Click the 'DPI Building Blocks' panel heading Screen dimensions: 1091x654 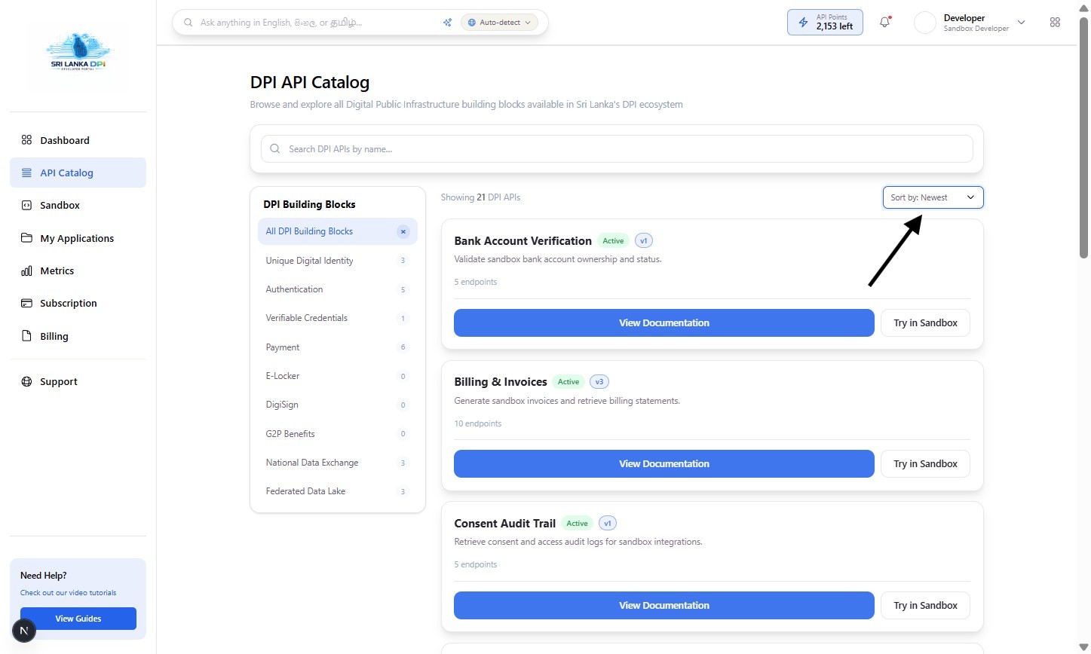click(x=309, y=204)
